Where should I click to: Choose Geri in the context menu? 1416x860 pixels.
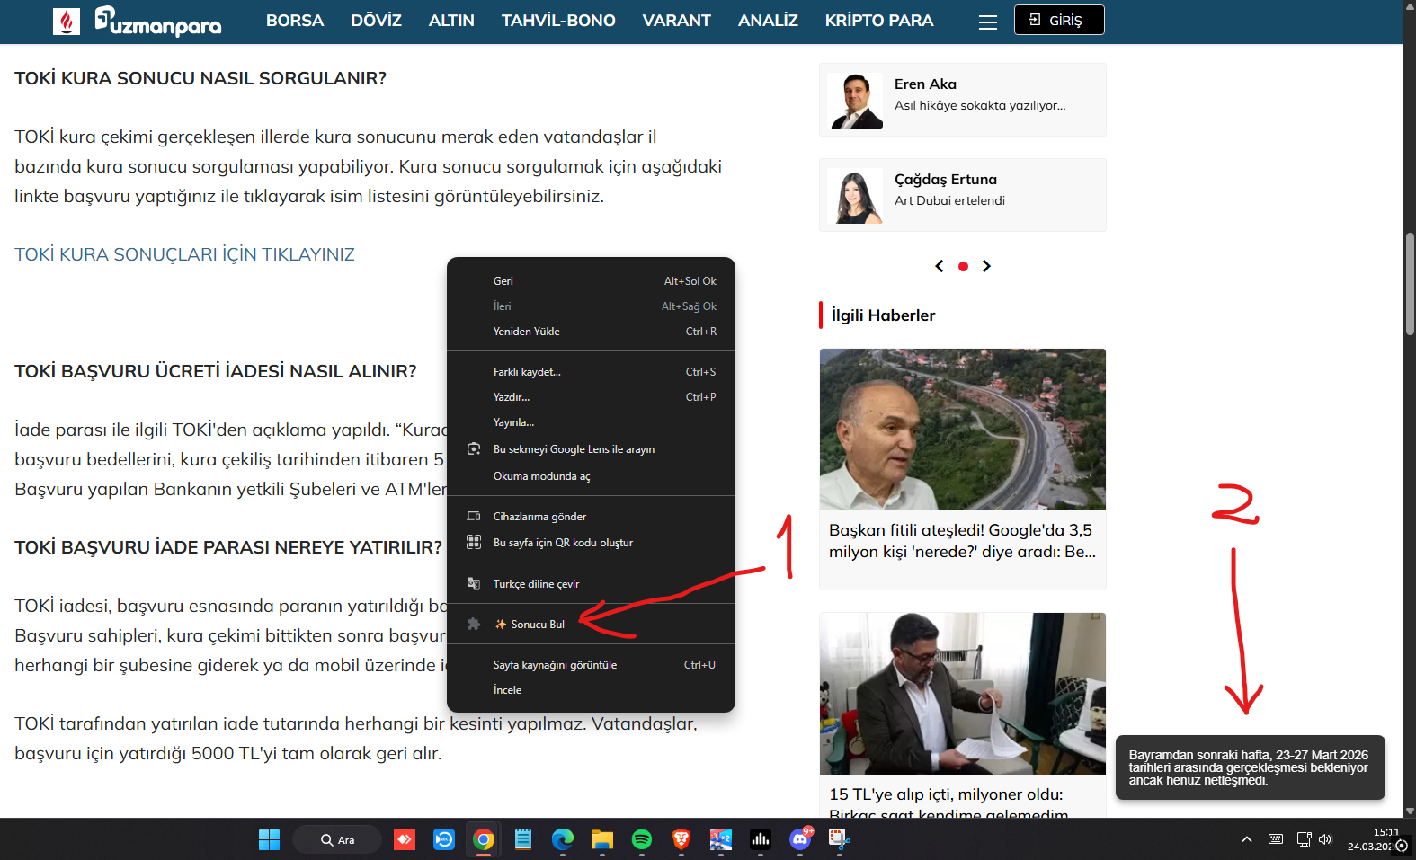[591, 281]
